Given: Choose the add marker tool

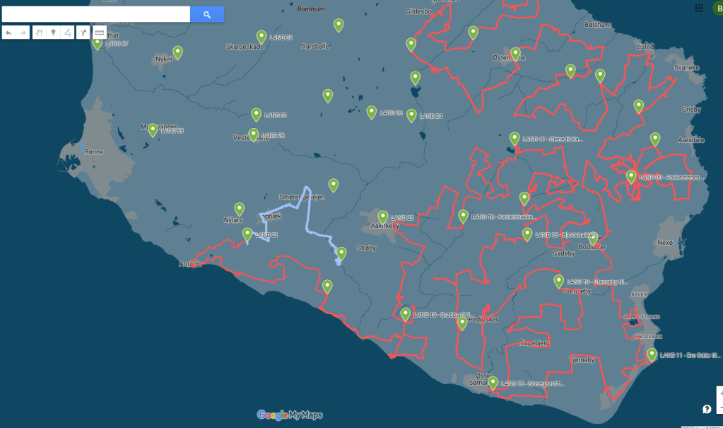Looking at the screenshot, I should [53, 33].
